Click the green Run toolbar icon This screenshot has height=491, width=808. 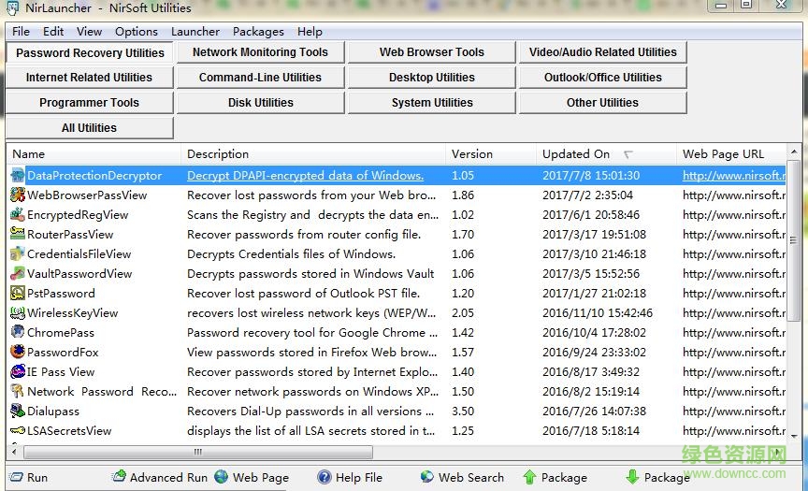click(x=16, y=477)
